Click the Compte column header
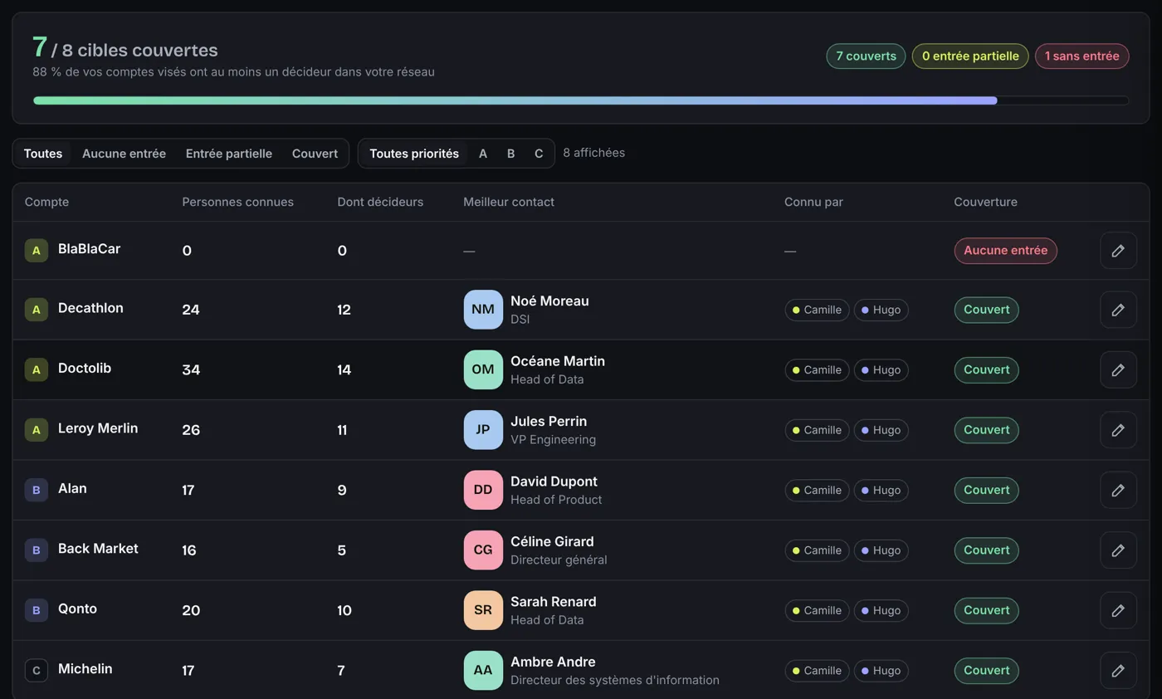This screenshot has width=1162, height=699. pyautogui.click(x=46, y=202)
